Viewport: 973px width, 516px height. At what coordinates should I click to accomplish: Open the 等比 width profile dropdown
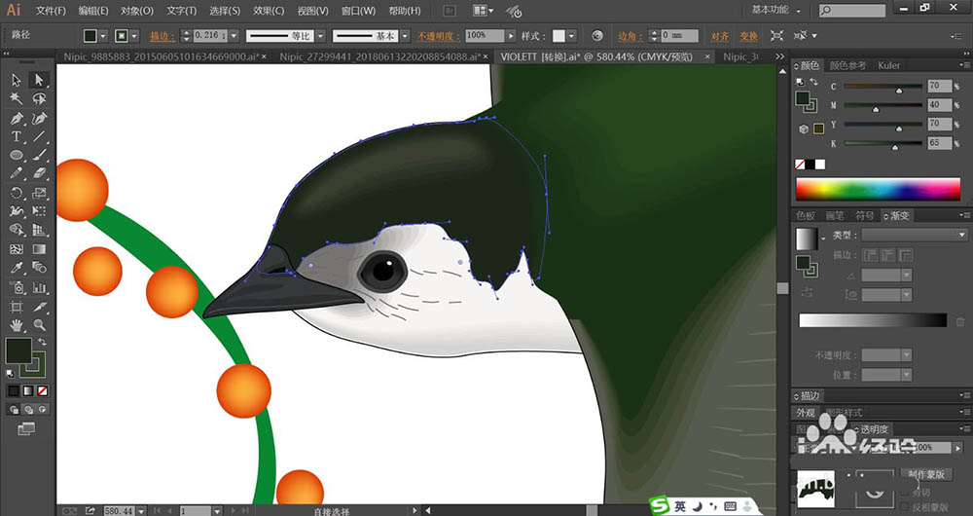[x=320, y=36]
